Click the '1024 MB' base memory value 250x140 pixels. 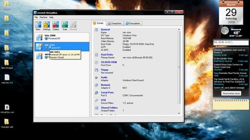(x=127, y=38)
